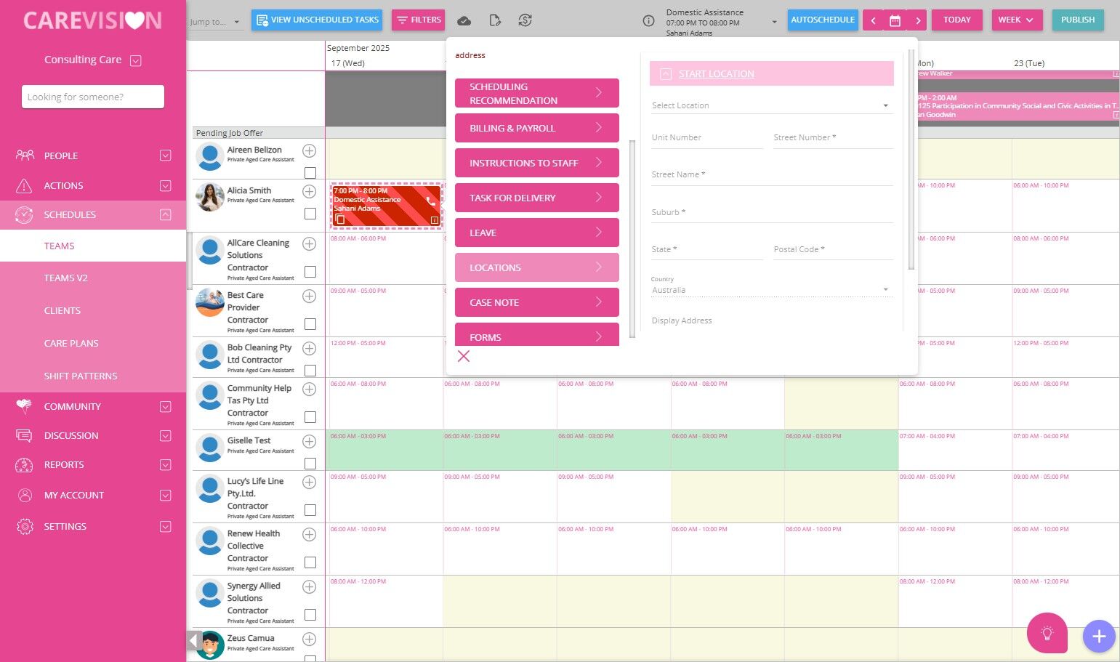Click the View Unscheduled Tasks button
The height and width of the screenshot is (662, 1120).
[x=318, y=20]
